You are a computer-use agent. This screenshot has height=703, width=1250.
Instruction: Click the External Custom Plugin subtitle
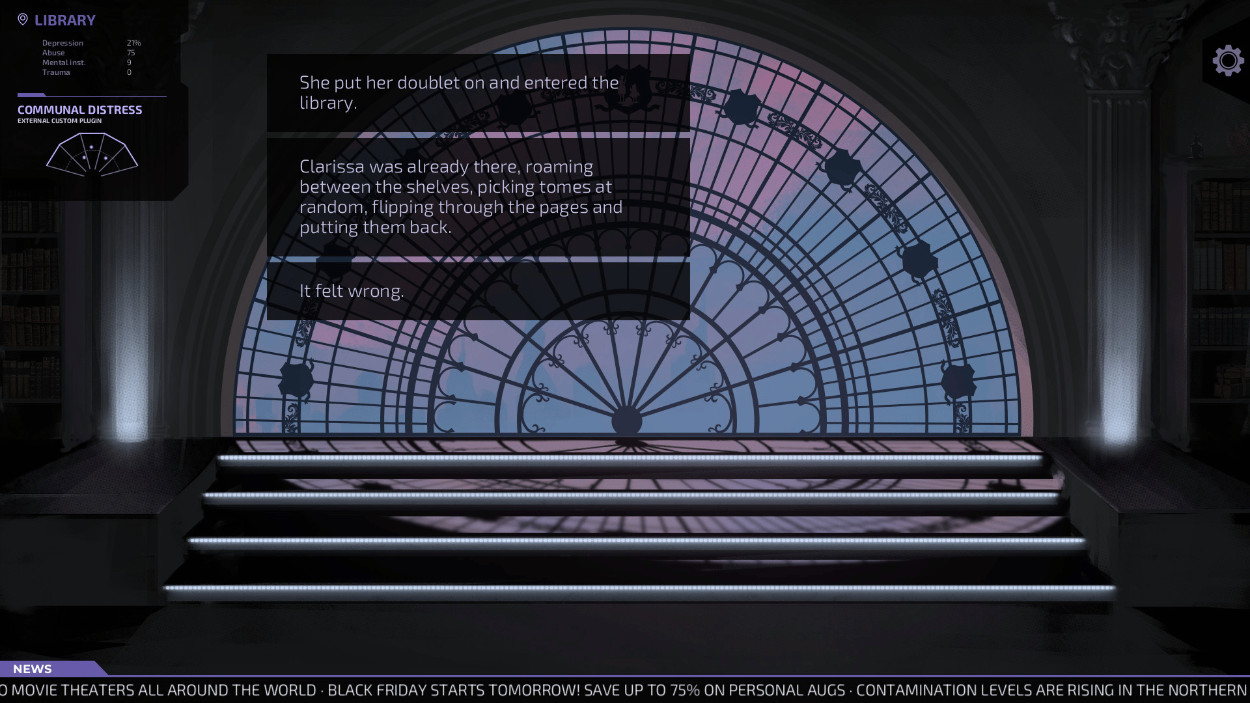click(x=59, y=121)
